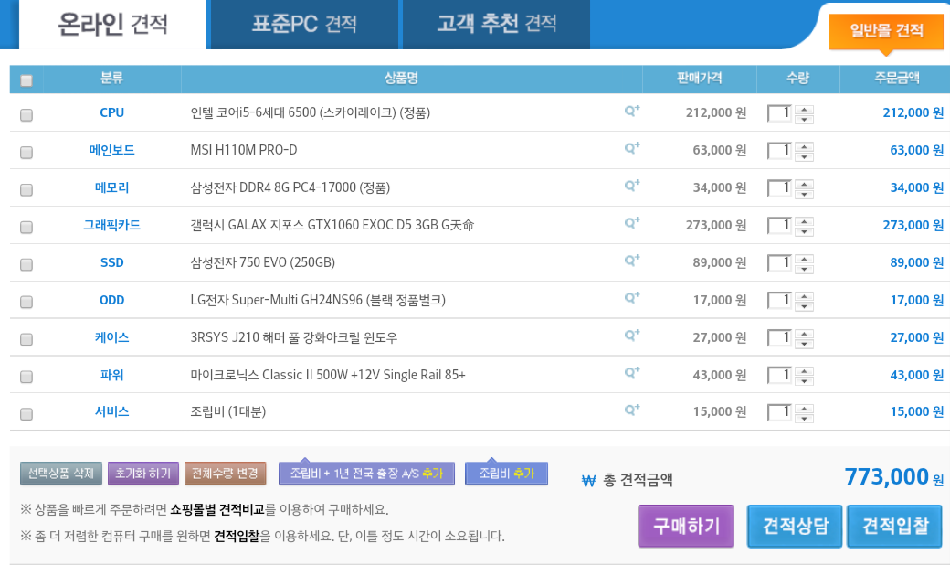Click the 선택상품 삭제 button
This screenshot has width=950, height=565.
click(x=60, y=474)
